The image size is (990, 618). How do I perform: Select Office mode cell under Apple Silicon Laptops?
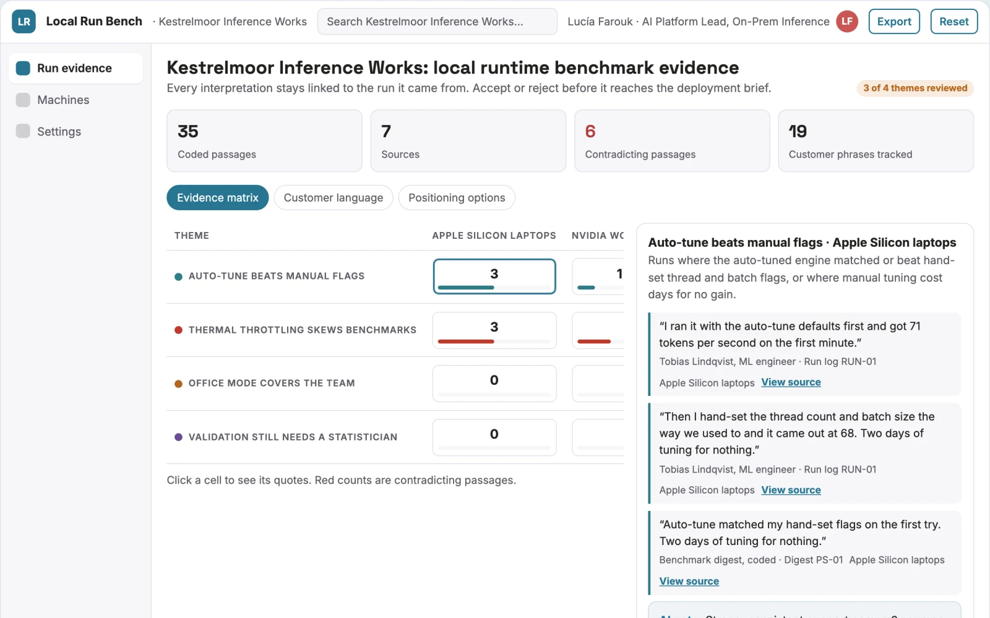494,384
